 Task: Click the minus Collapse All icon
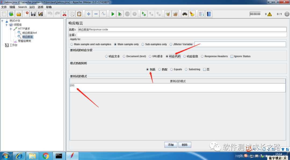pyautogui.click(x=96, y=14)
